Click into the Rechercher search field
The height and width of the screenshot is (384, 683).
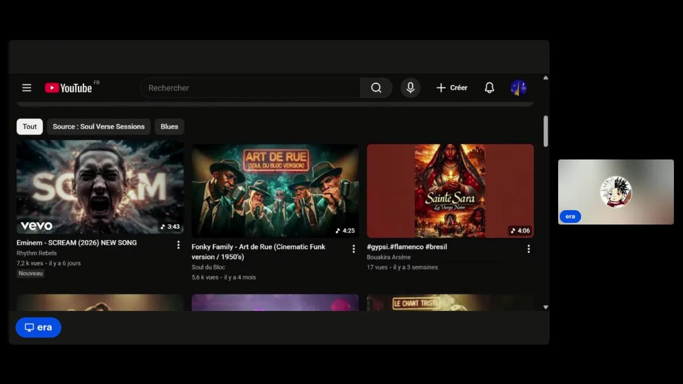coord(251,88)
